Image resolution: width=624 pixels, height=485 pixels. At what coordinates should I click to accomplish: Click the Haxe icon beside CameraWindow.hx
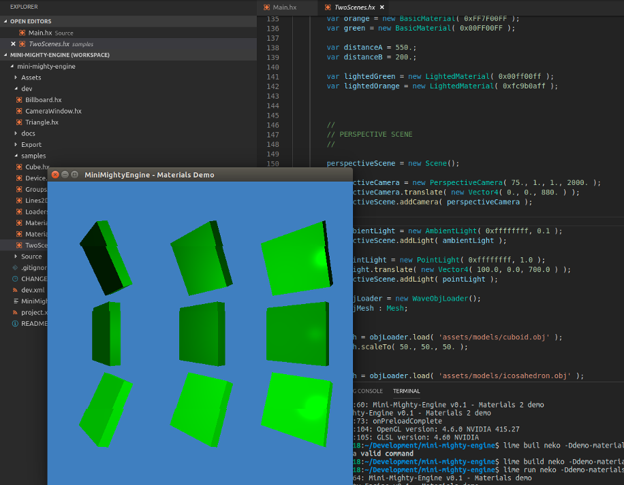point(19,111)
